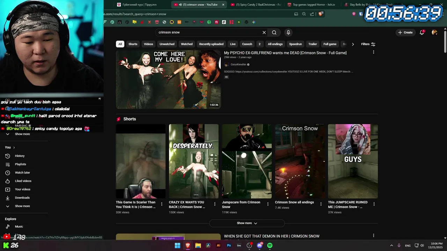Viewport: 447px width, 251px height.
Task: Open Liked videos in the sidebar
Action: click(x=23, y=181)
